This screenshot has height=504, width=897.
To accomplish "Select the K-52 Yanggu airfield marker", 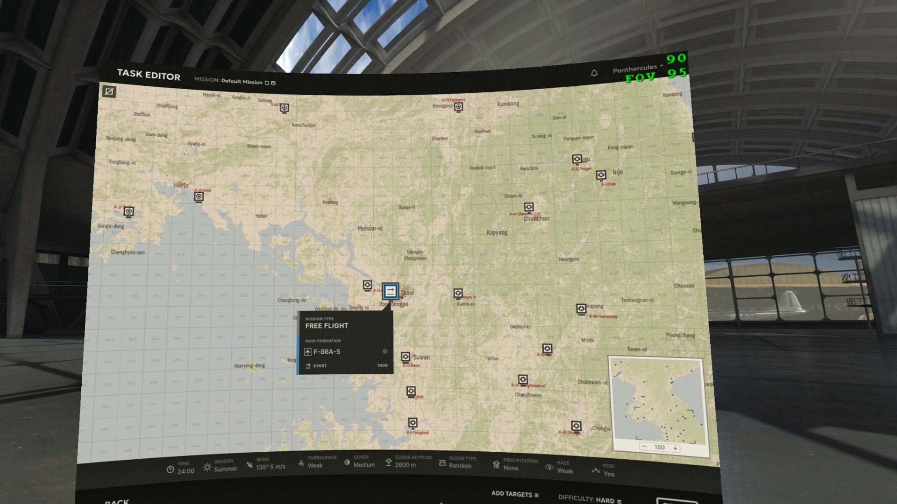I will [577, 160].
